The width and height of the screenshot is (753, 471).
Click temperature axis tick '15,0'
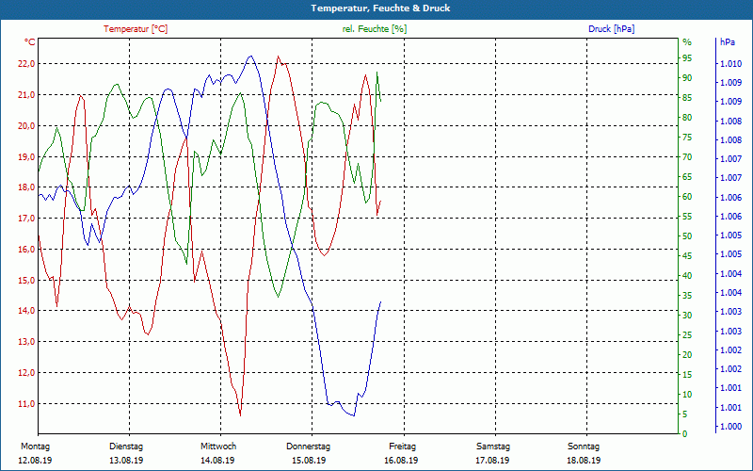(x=27, y=280)
